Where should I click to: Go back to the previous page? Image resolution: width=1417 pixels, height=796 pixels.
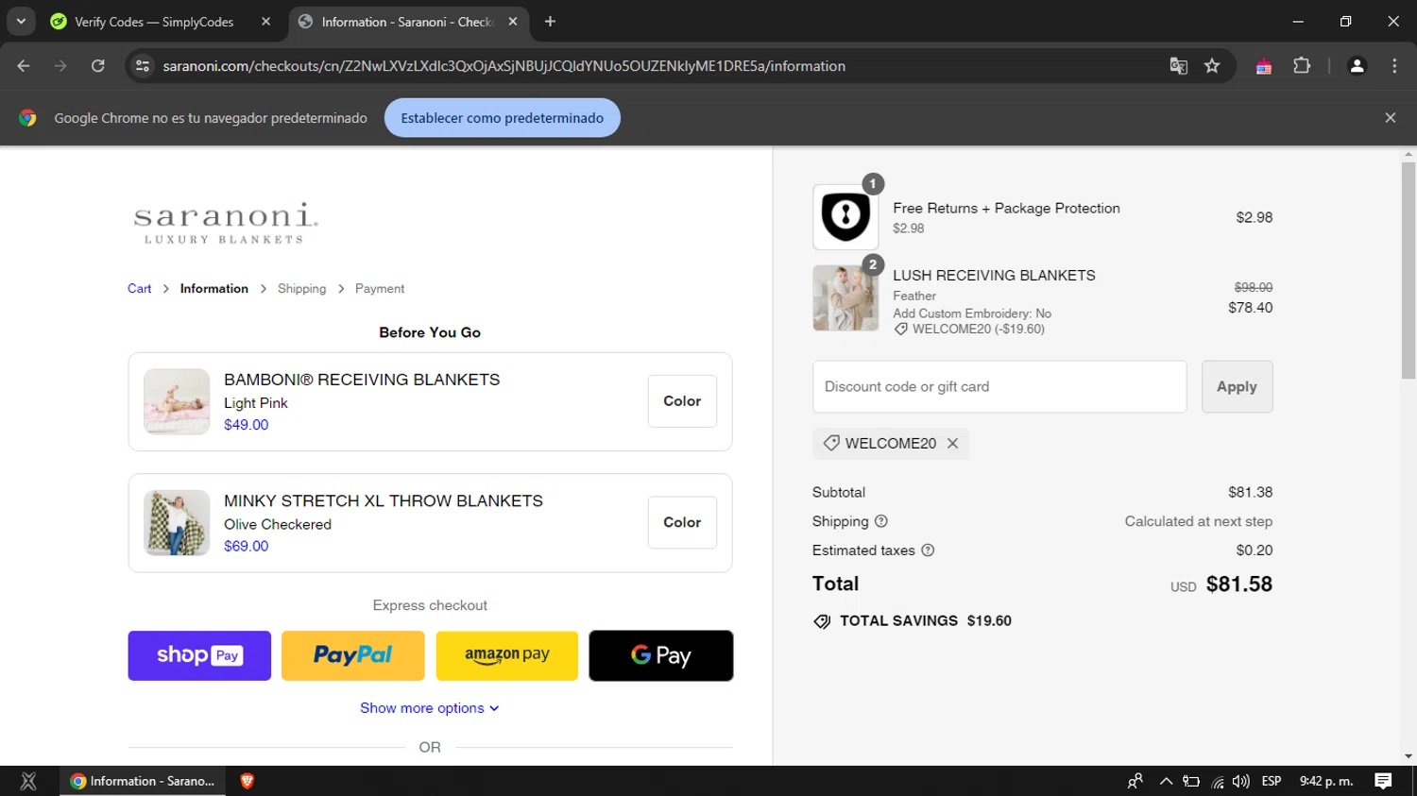24,66
